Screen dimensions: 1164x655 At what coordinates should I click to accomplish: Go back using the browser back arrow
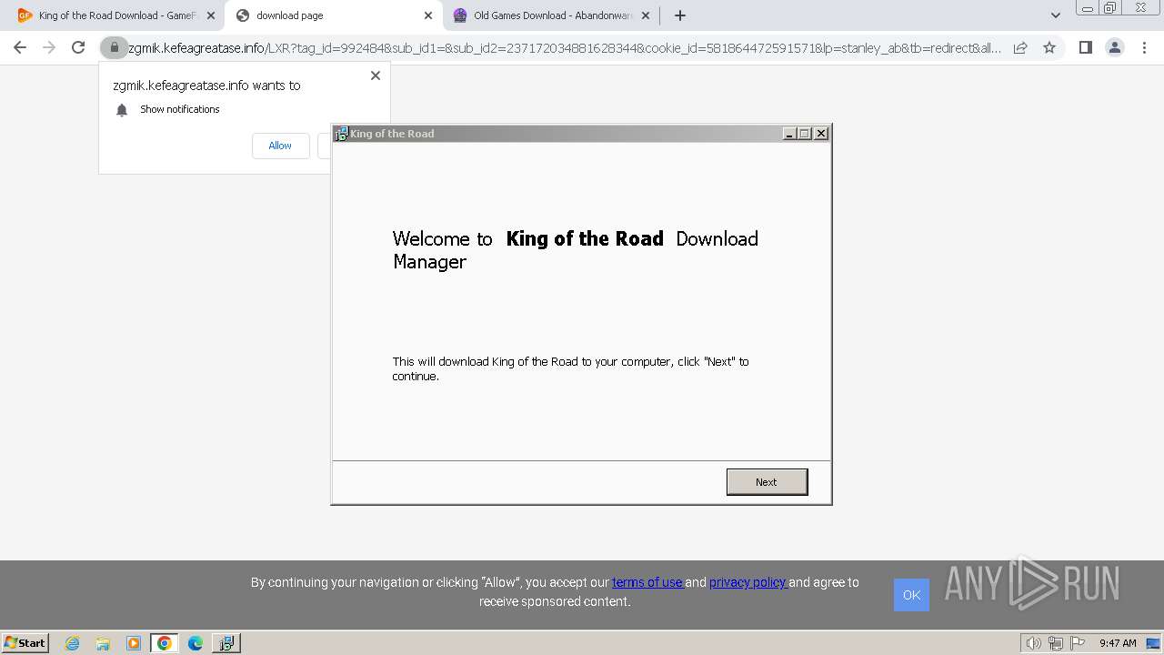coord(20,47)
